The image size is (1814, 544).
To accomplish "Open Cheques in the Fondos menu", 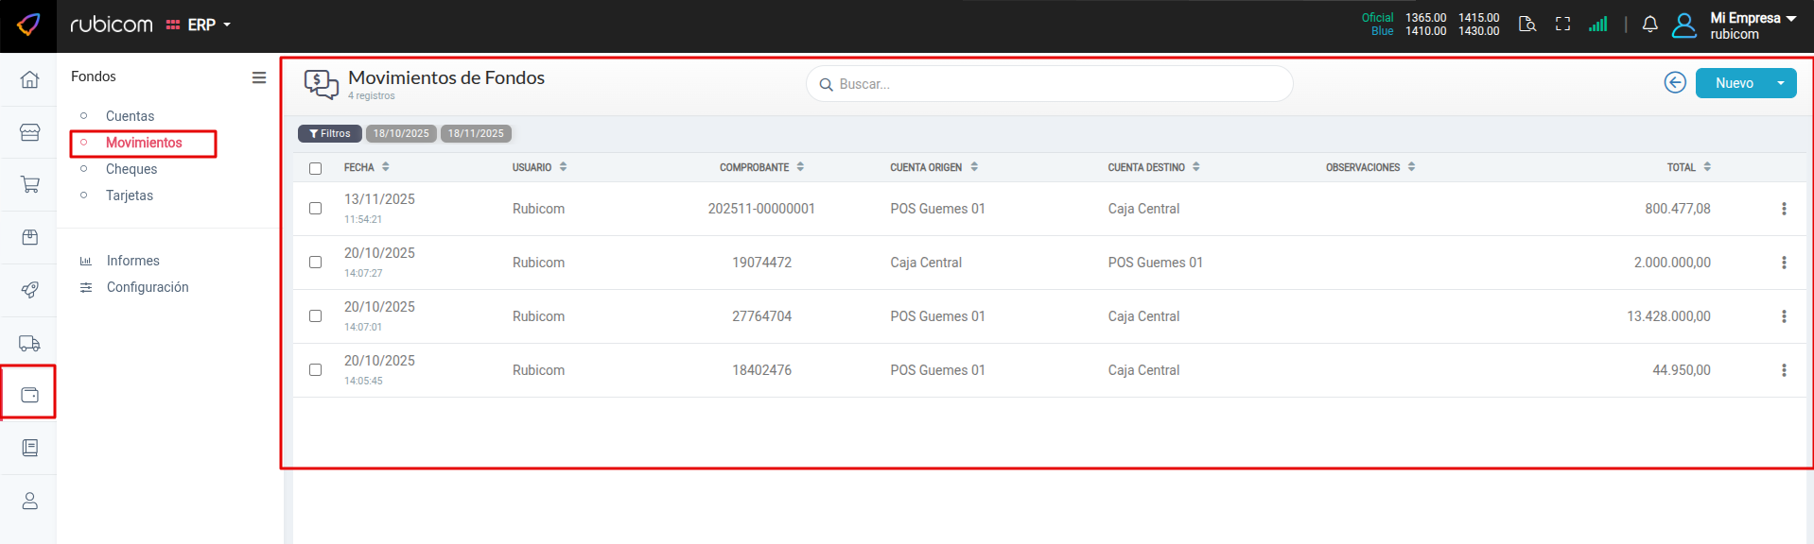I will (131, 169).
